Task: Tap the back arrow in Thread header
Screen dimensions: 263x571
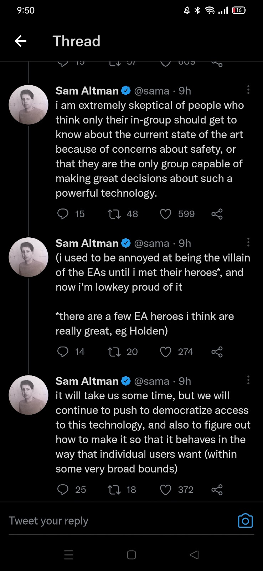Action: pyautogui.click(x=21, y=41)
